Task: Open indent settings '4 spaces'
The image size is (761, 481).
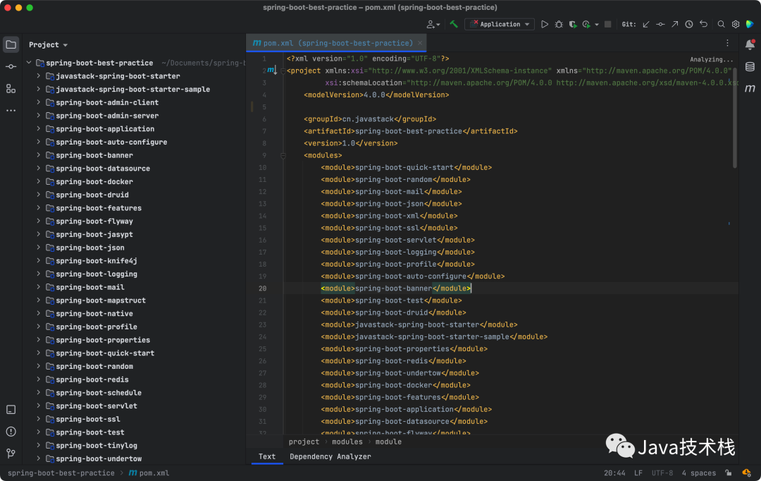Action: [x=698, y=473]
